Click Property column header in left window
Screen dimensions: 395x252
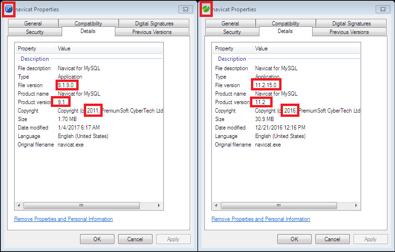pyautogui.click(x=35, y=49)
